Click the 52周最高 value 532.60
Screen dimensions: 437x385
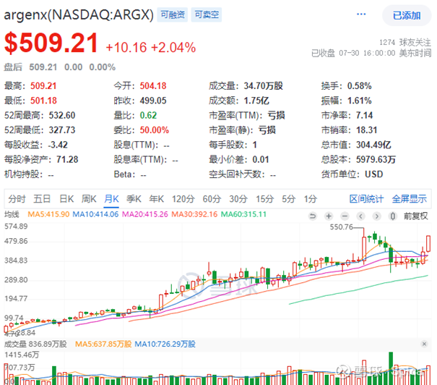click(62, 116)
